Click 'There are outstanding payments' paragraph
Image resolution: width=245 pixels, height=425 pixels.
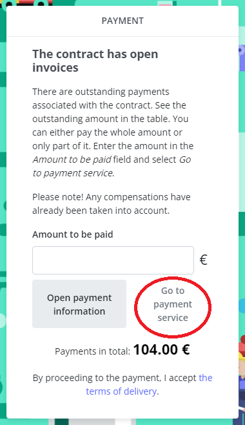(x=113, y=132)
